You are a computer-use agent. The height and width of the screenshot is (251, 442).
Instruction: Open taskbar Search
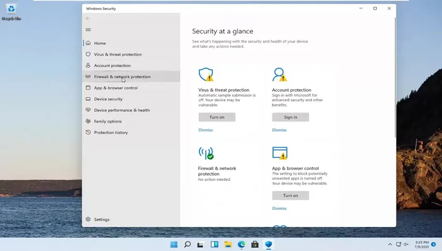point(187,244)
